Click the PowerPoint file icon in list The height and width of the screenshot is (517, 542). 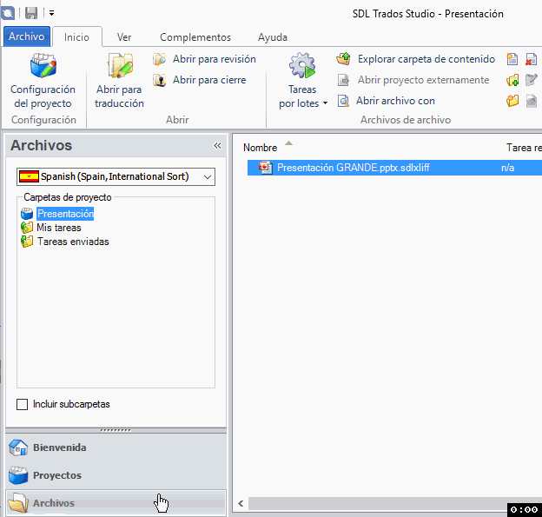[x=266, y=168]
